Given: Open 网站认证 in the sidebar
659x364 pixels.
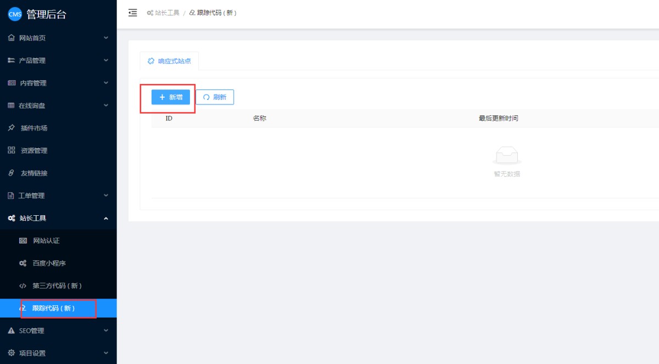Looking at the screenshot, I should point(46,240).
